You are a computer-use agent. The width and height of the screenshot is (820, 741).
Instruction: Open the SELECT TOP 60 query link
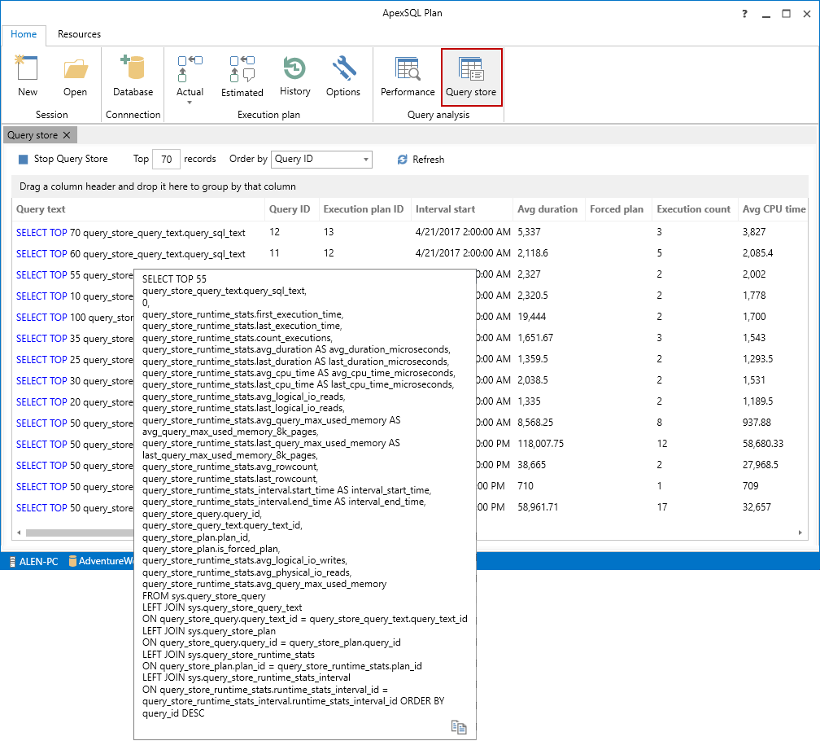pos(131,254)
